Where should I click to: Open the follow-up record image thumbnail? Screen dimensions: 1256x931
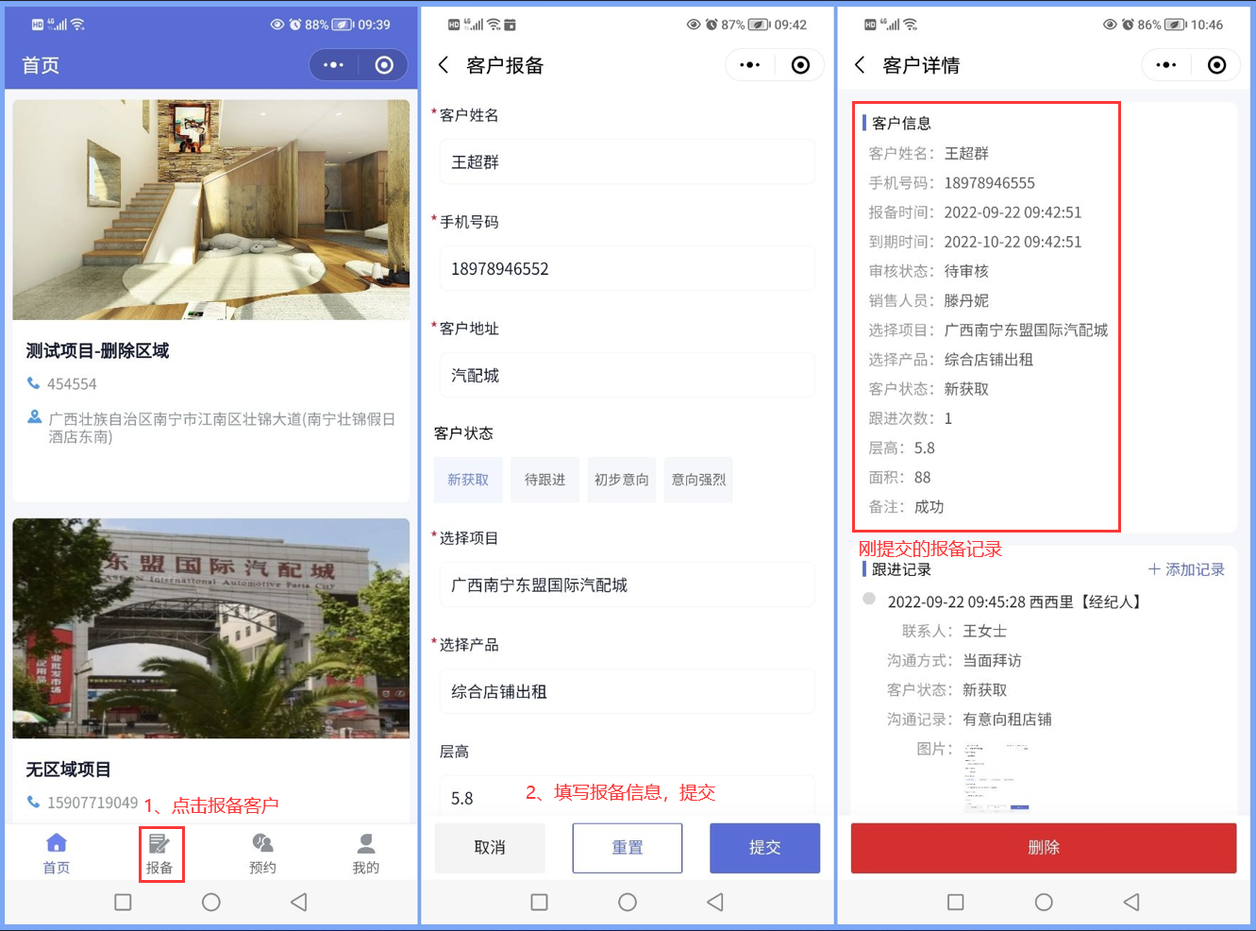tap(996, 776)
